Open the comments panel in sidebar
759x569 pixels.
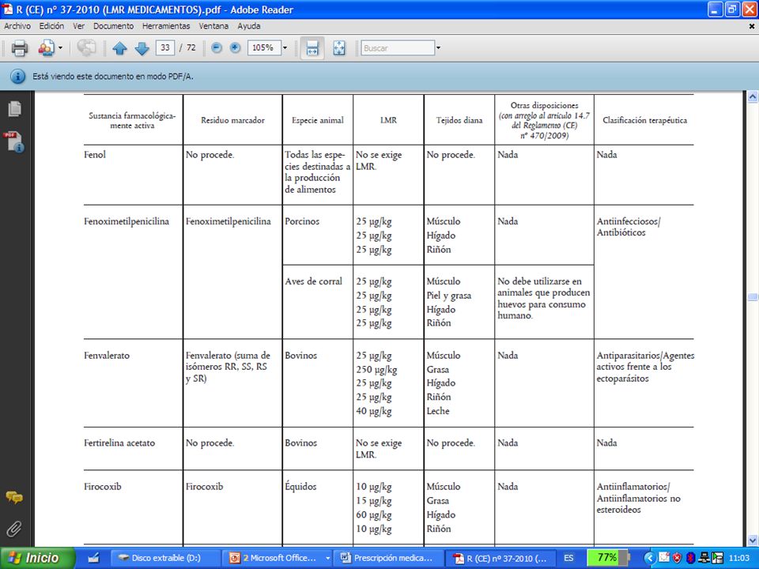point(14,497)
